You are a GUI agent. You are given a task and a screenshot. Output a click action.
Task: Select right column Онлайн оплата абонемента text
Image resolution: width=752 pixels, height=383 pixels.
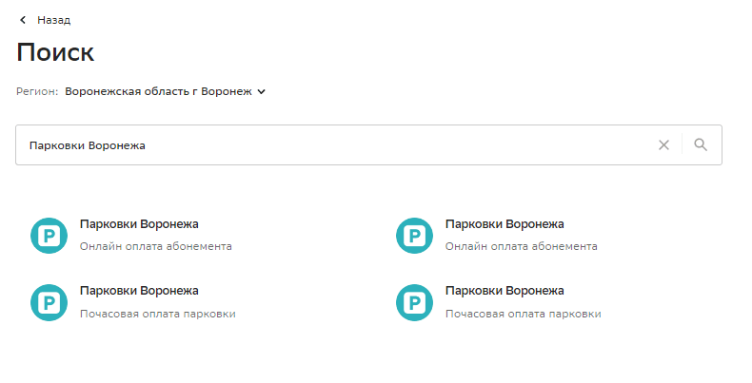pos(522,246)
